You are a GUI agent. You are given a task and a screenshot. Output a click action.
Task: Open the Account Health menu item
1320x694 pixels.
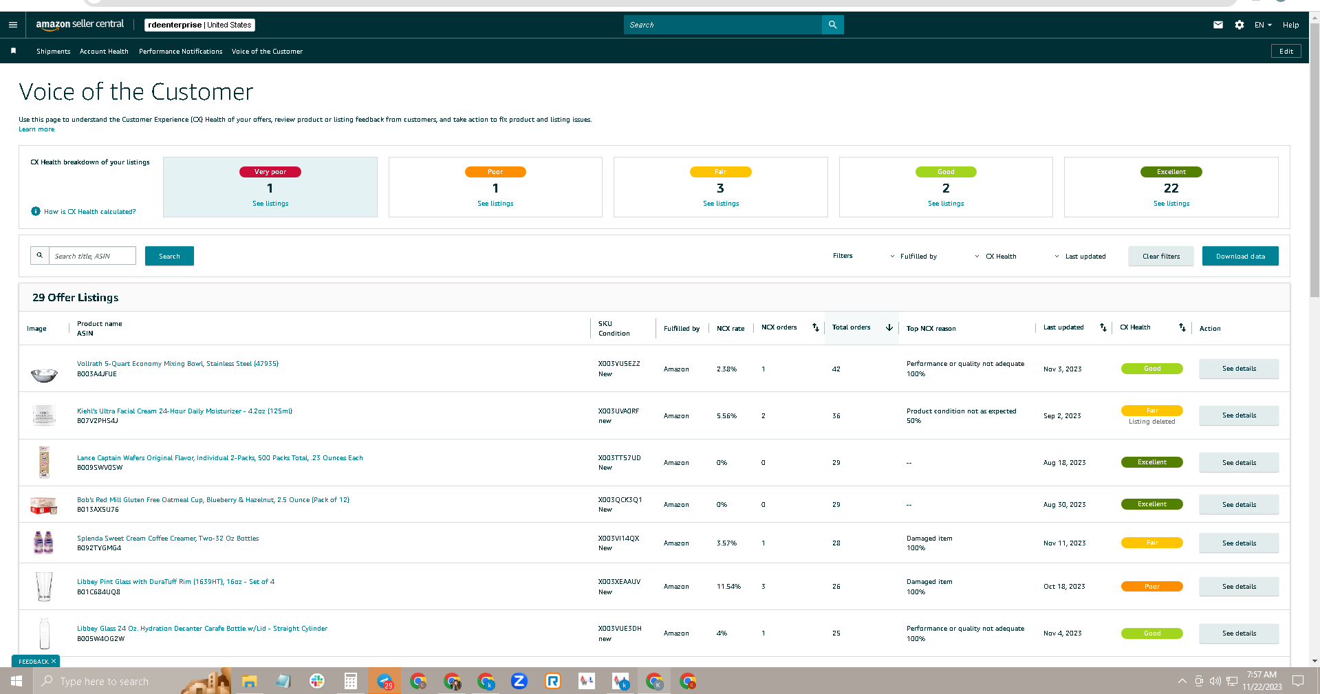(x=104, y=52)
